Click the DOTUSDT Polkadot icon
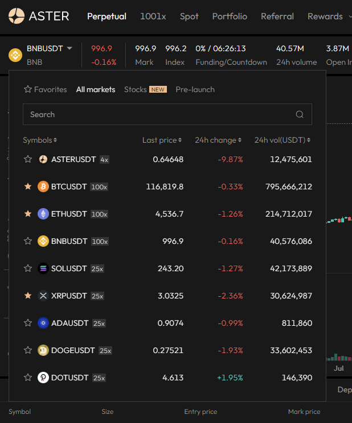 43,378
